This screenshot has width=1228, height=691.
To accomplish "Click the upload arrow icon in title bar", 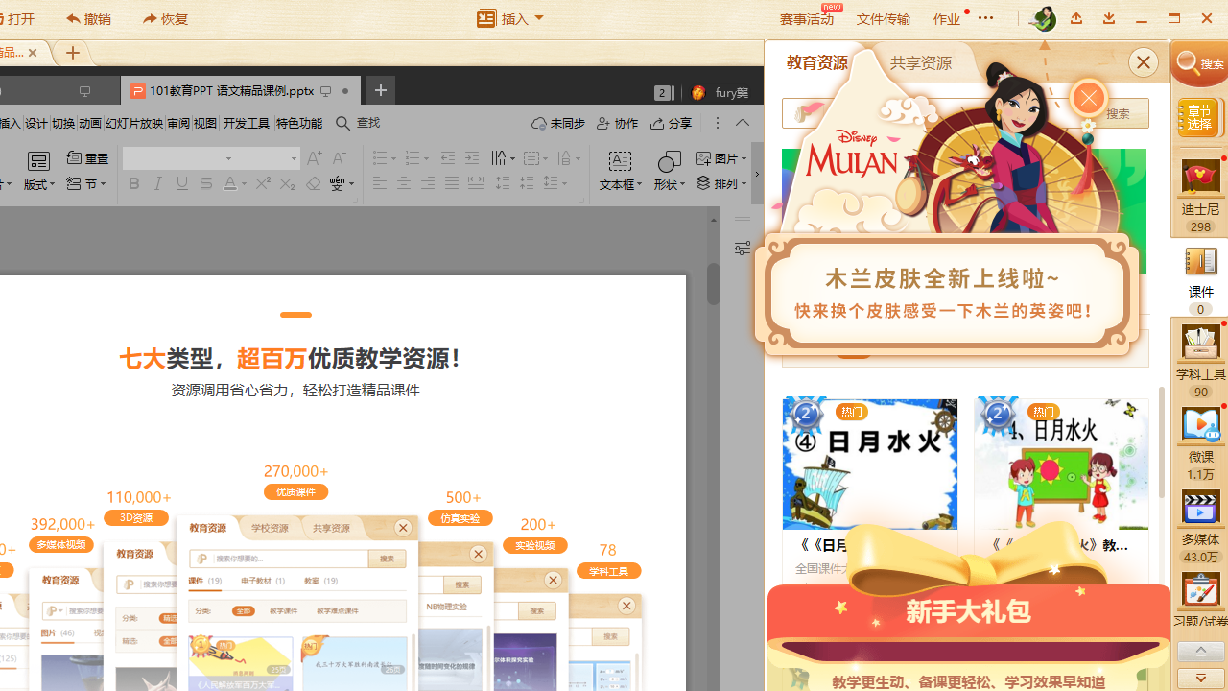I will [x=1076, y=18].
